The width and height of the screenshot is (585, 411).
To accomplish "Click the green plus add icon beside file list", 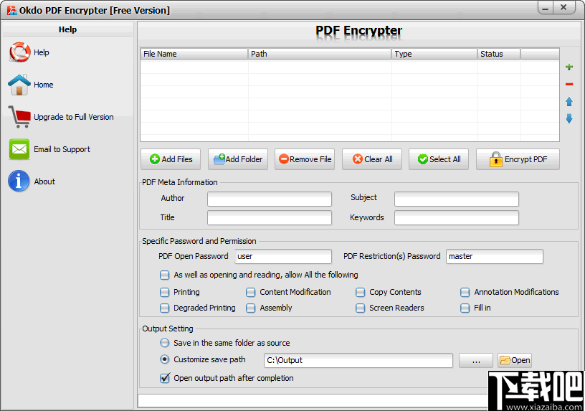I will point(569,67).
